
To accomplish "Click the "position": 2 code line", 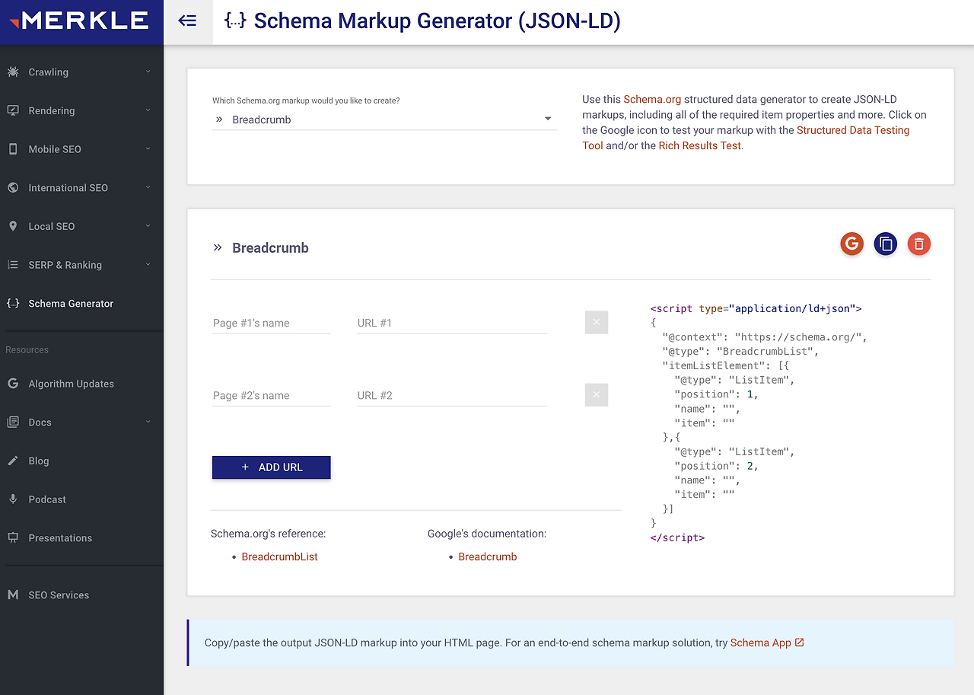I will tap(716, 466).
